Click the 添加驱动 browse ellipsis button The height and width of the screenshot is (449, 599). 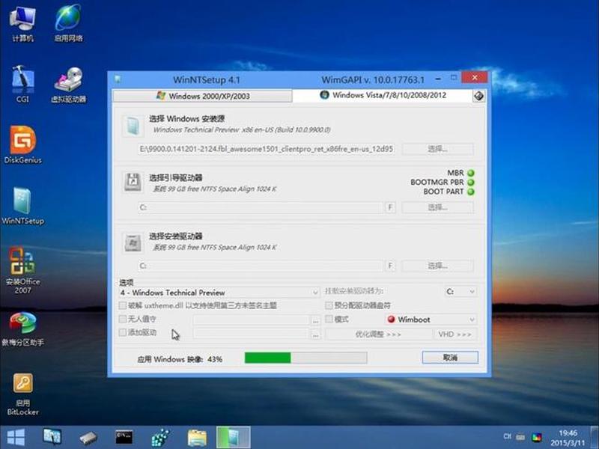315,334
